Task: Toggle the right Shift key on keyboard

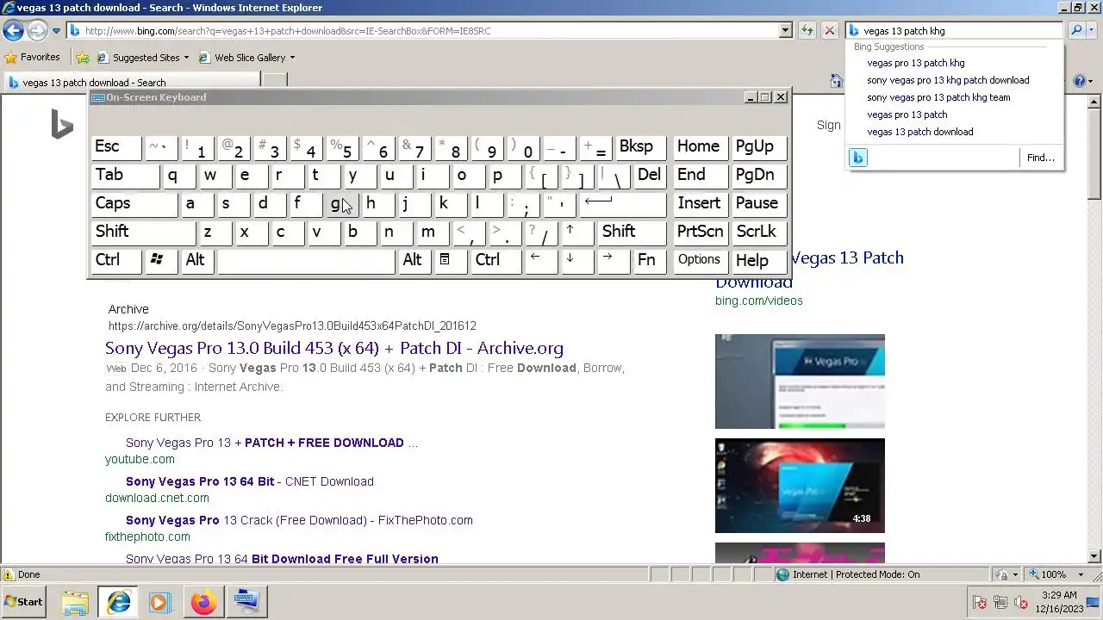Action: (x=633, y=232)
